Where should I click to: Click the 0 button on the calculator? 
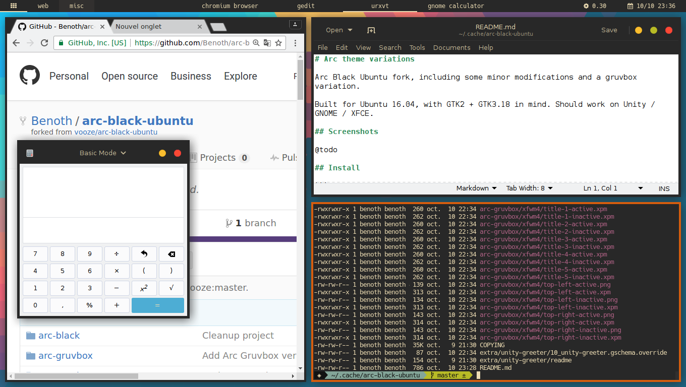tap(35, 305)
